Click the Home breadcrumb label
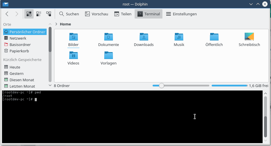Screen dimensions: 271x146 tap(65, 24)
